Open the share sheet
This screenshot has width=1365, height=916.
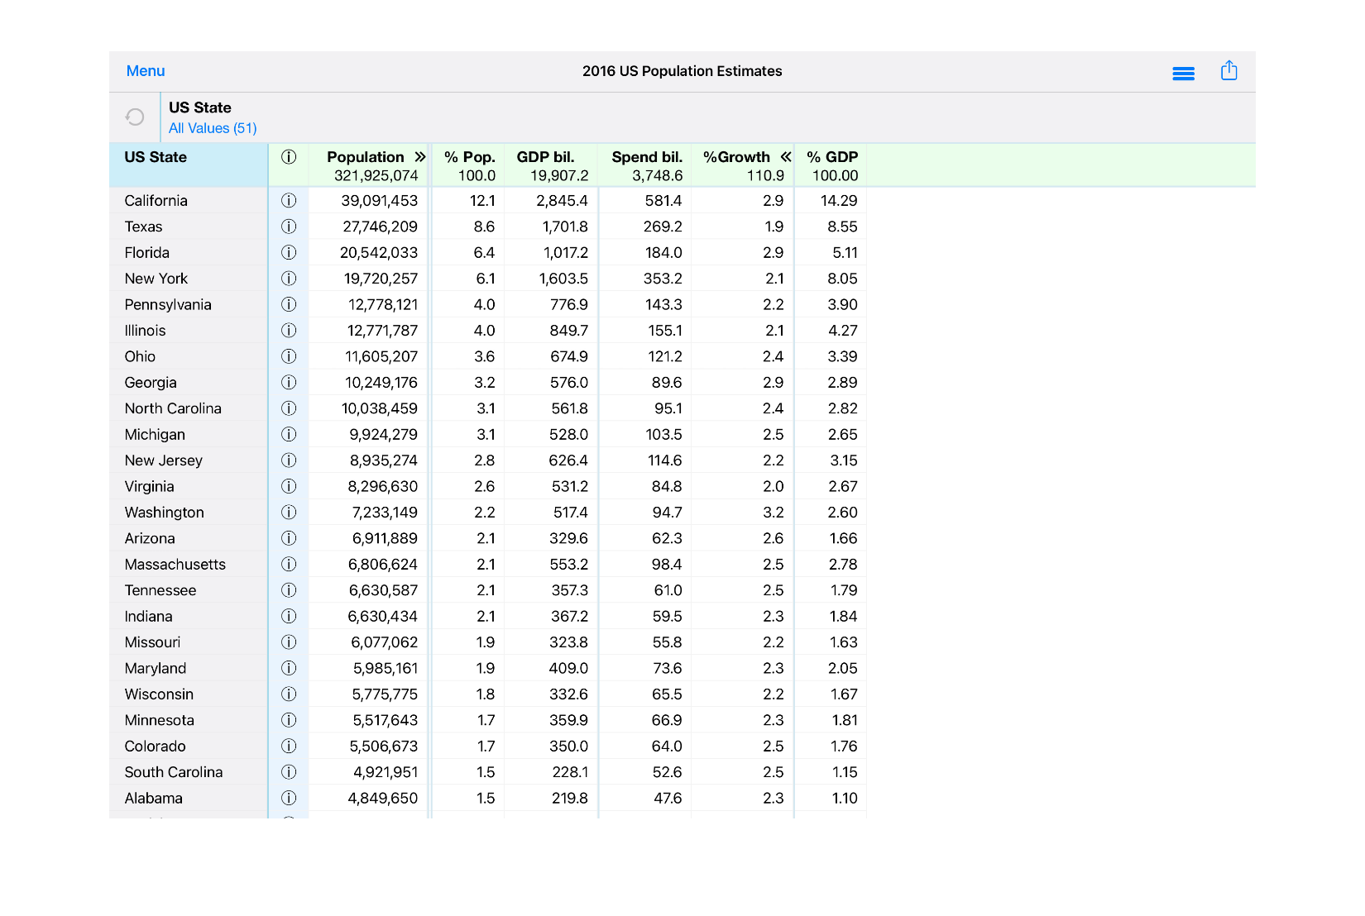(x=1229, y=71)
